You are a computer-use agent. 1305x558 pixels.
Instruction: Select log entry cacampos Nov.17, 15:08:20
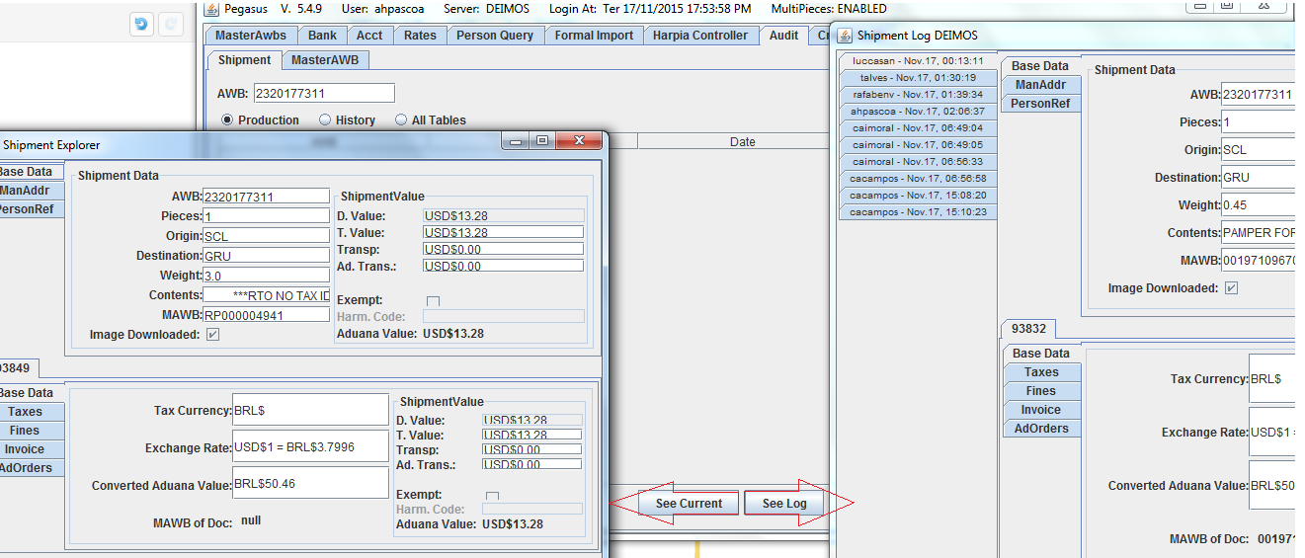point(917,196)
